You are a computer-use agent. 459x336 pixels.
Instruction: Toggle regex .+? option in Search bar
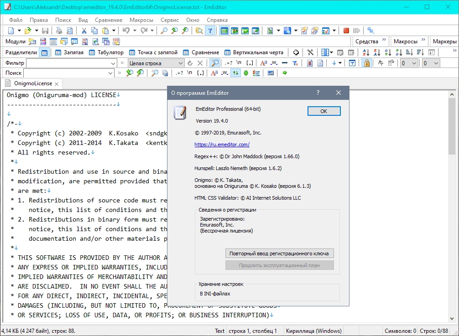point(179,73)
